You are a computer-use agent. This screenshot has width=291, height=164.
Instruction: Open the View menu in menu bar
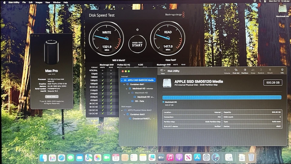pyautogui.click(x=48, y=2)
